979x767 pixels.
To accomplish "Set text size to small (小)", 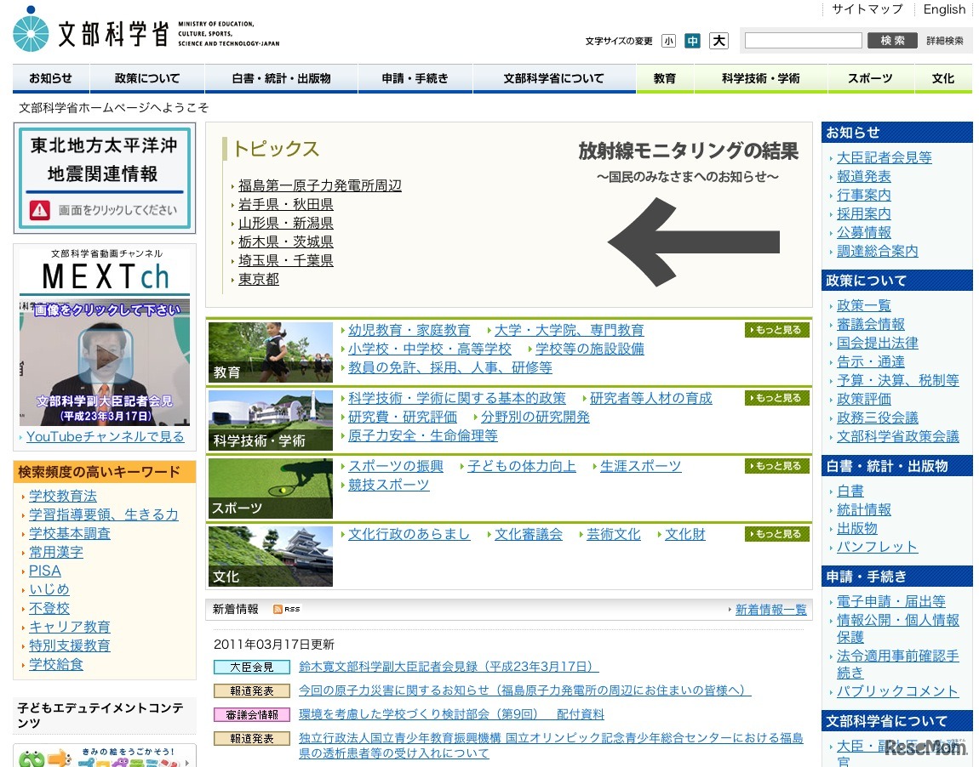I will 668,41.
